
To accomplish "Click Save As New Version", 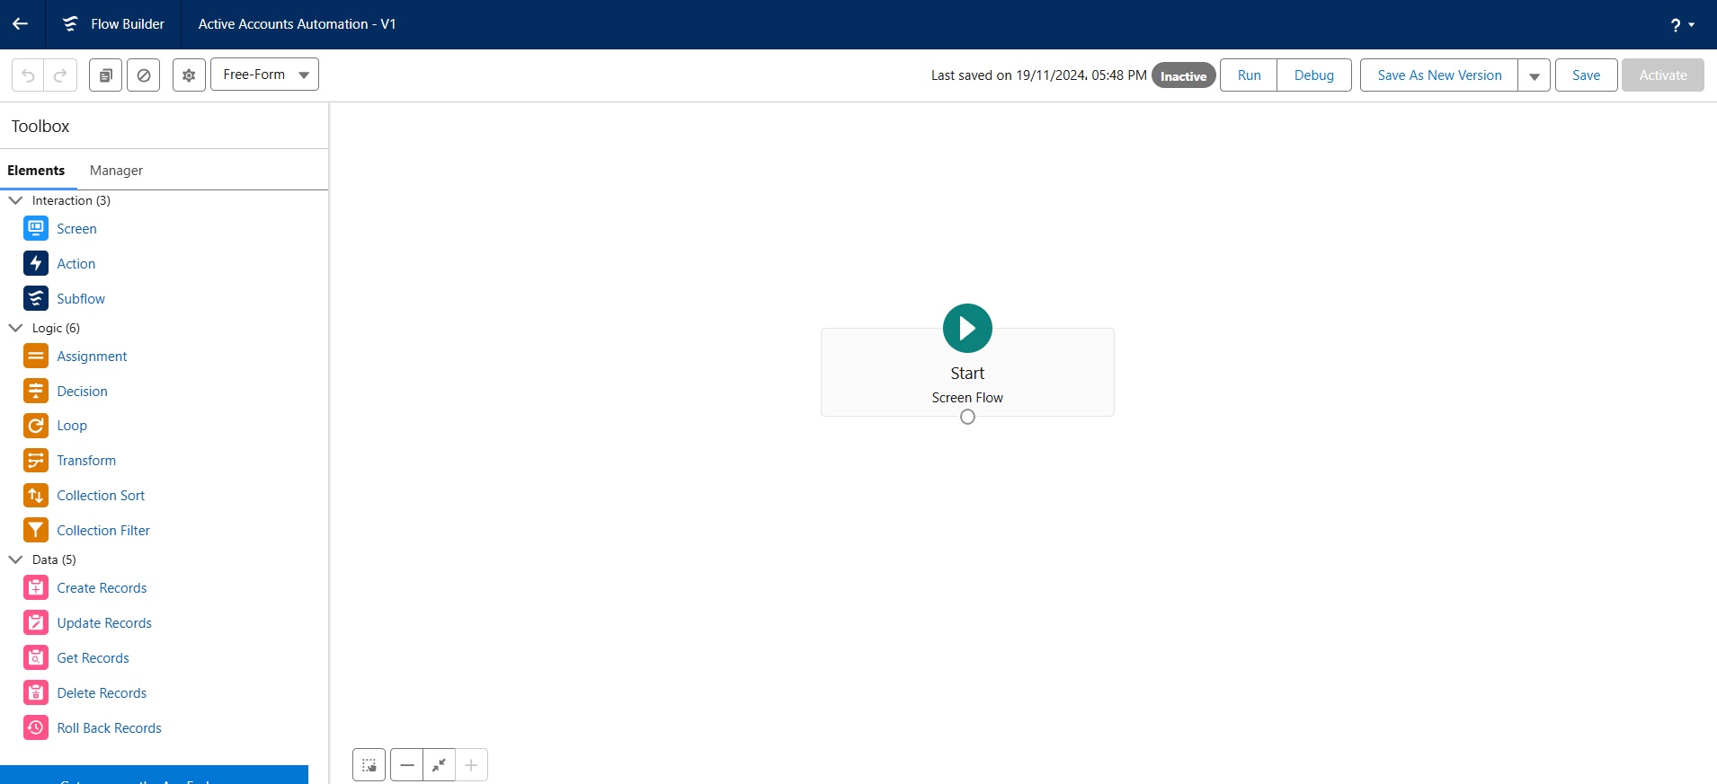I will 1439,75.
